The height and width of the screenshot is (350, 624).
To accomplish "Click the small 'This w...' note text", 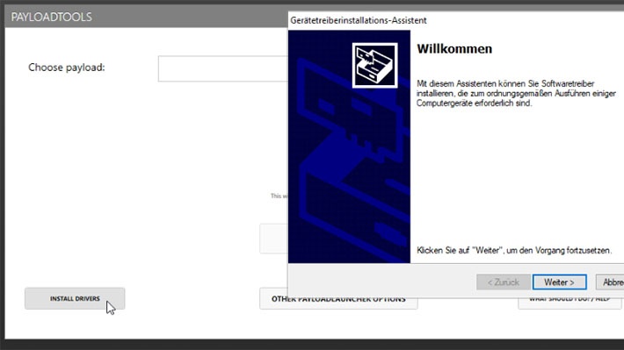I will [x=279, y=196].
